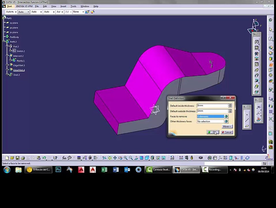Screen dimensions: 276x208
Task: Click the help question mark on Shell Definition
Action: [x=223, y=97]
